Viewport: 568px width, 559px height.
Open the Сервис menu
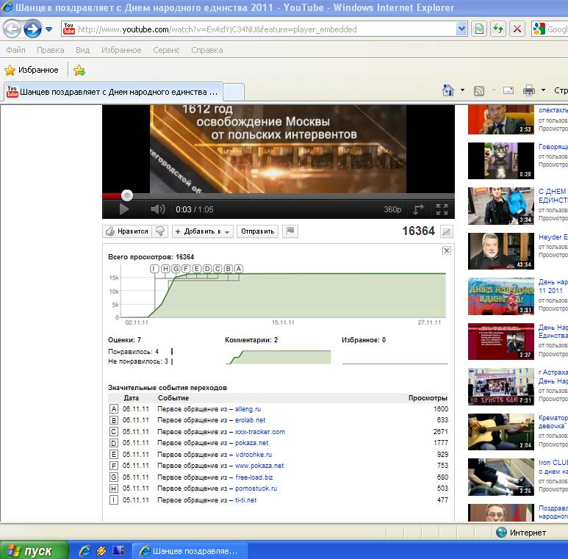pos(166,50)
